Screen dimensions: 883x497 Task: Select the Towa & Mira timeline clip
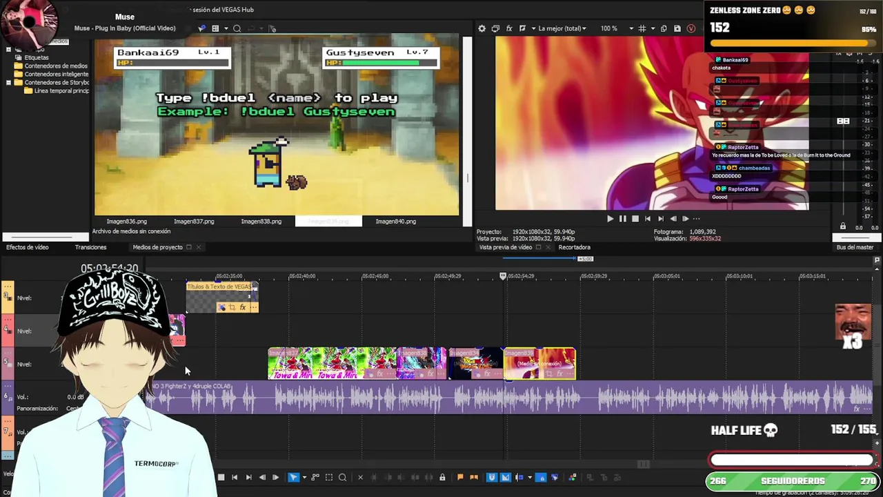coord(333,364)
